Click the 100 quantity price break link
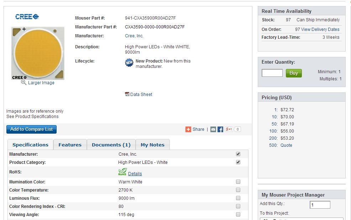351x220 pixels. (273, 131)
